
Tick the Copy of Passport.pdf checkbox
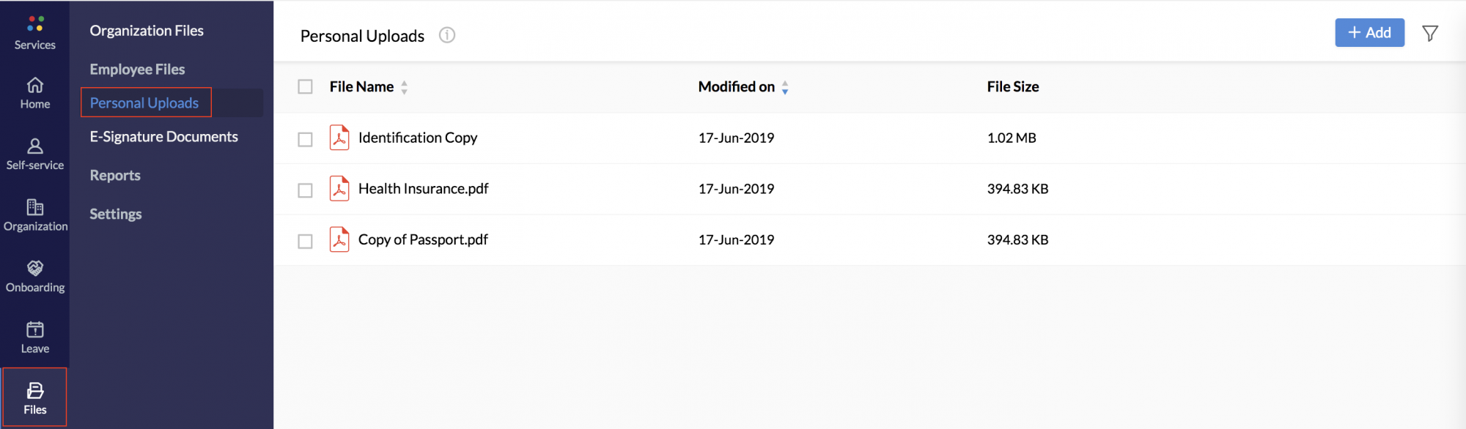[x=305, y=241]
